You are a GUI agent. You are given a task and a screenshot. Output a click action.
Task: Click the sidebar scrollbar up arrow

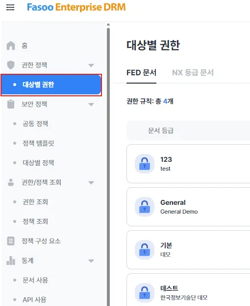pyautogui.click(x=108, y=24)
